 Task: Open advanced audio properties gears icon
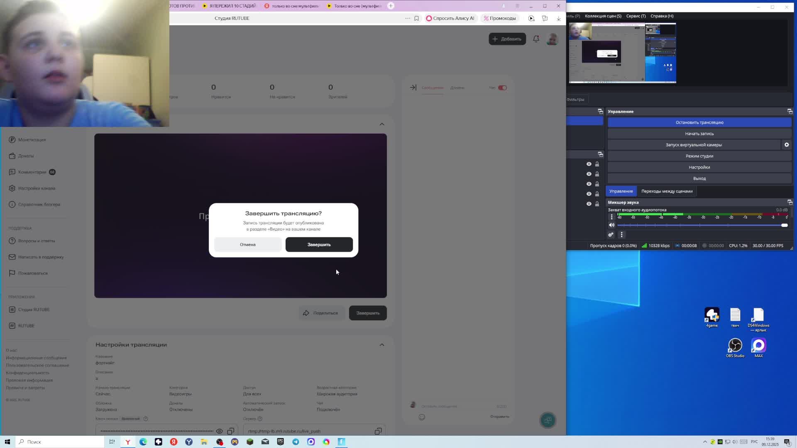click(x=611, y=235)
